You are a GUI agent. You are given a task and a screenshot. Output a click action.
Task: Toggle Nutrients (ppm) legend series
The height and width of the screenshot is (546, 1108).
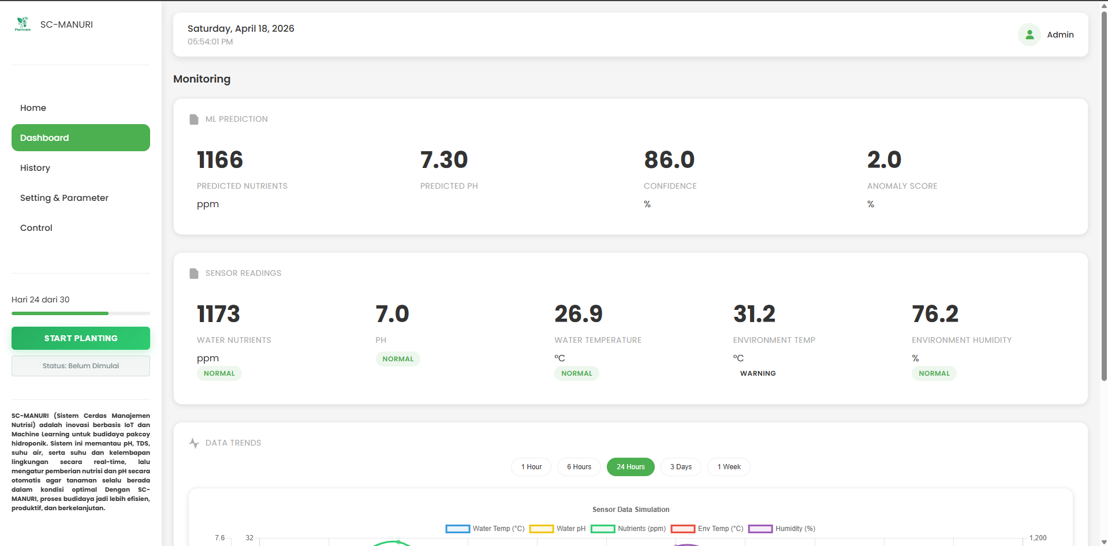coord(628,529)
